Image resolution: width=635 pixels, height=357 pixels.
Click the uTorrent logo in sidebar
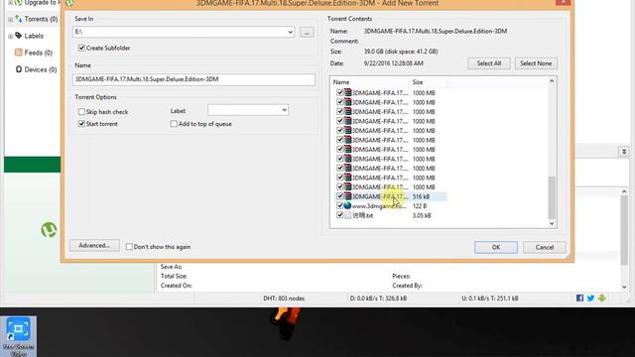coord(49,230)
